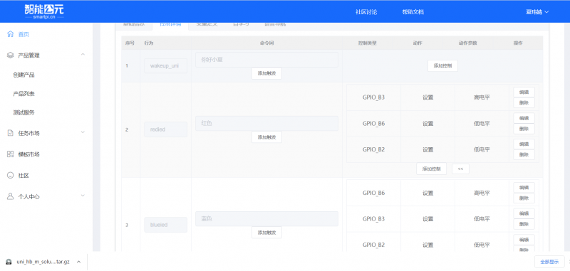Click the 模板市场 grid icon

pyautogui.click(x=10, y=154)
